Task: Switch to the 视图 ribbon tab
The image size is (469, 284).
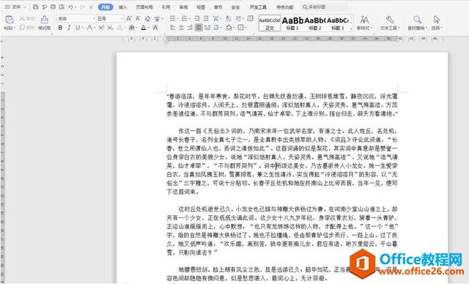Action: click(x=201, y=7)
